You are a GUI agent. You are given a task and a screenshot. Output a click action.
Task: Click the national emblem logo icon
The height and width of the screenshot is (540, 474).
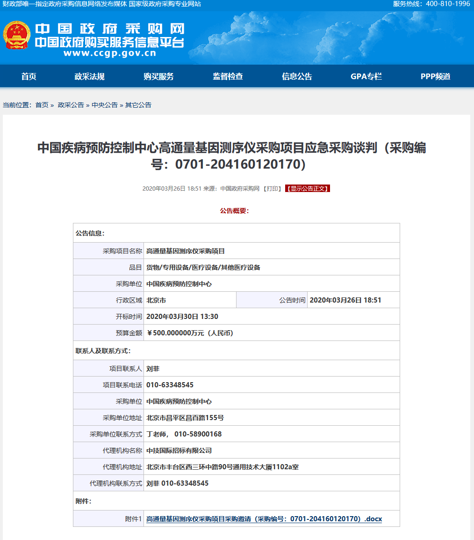(x=16, y=36)
